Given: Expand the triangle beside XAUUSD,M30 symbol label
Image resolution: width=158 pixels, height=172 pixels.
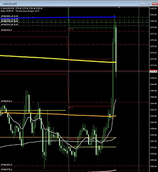Looking at the screenshot, I should click(x=1, y=9).
